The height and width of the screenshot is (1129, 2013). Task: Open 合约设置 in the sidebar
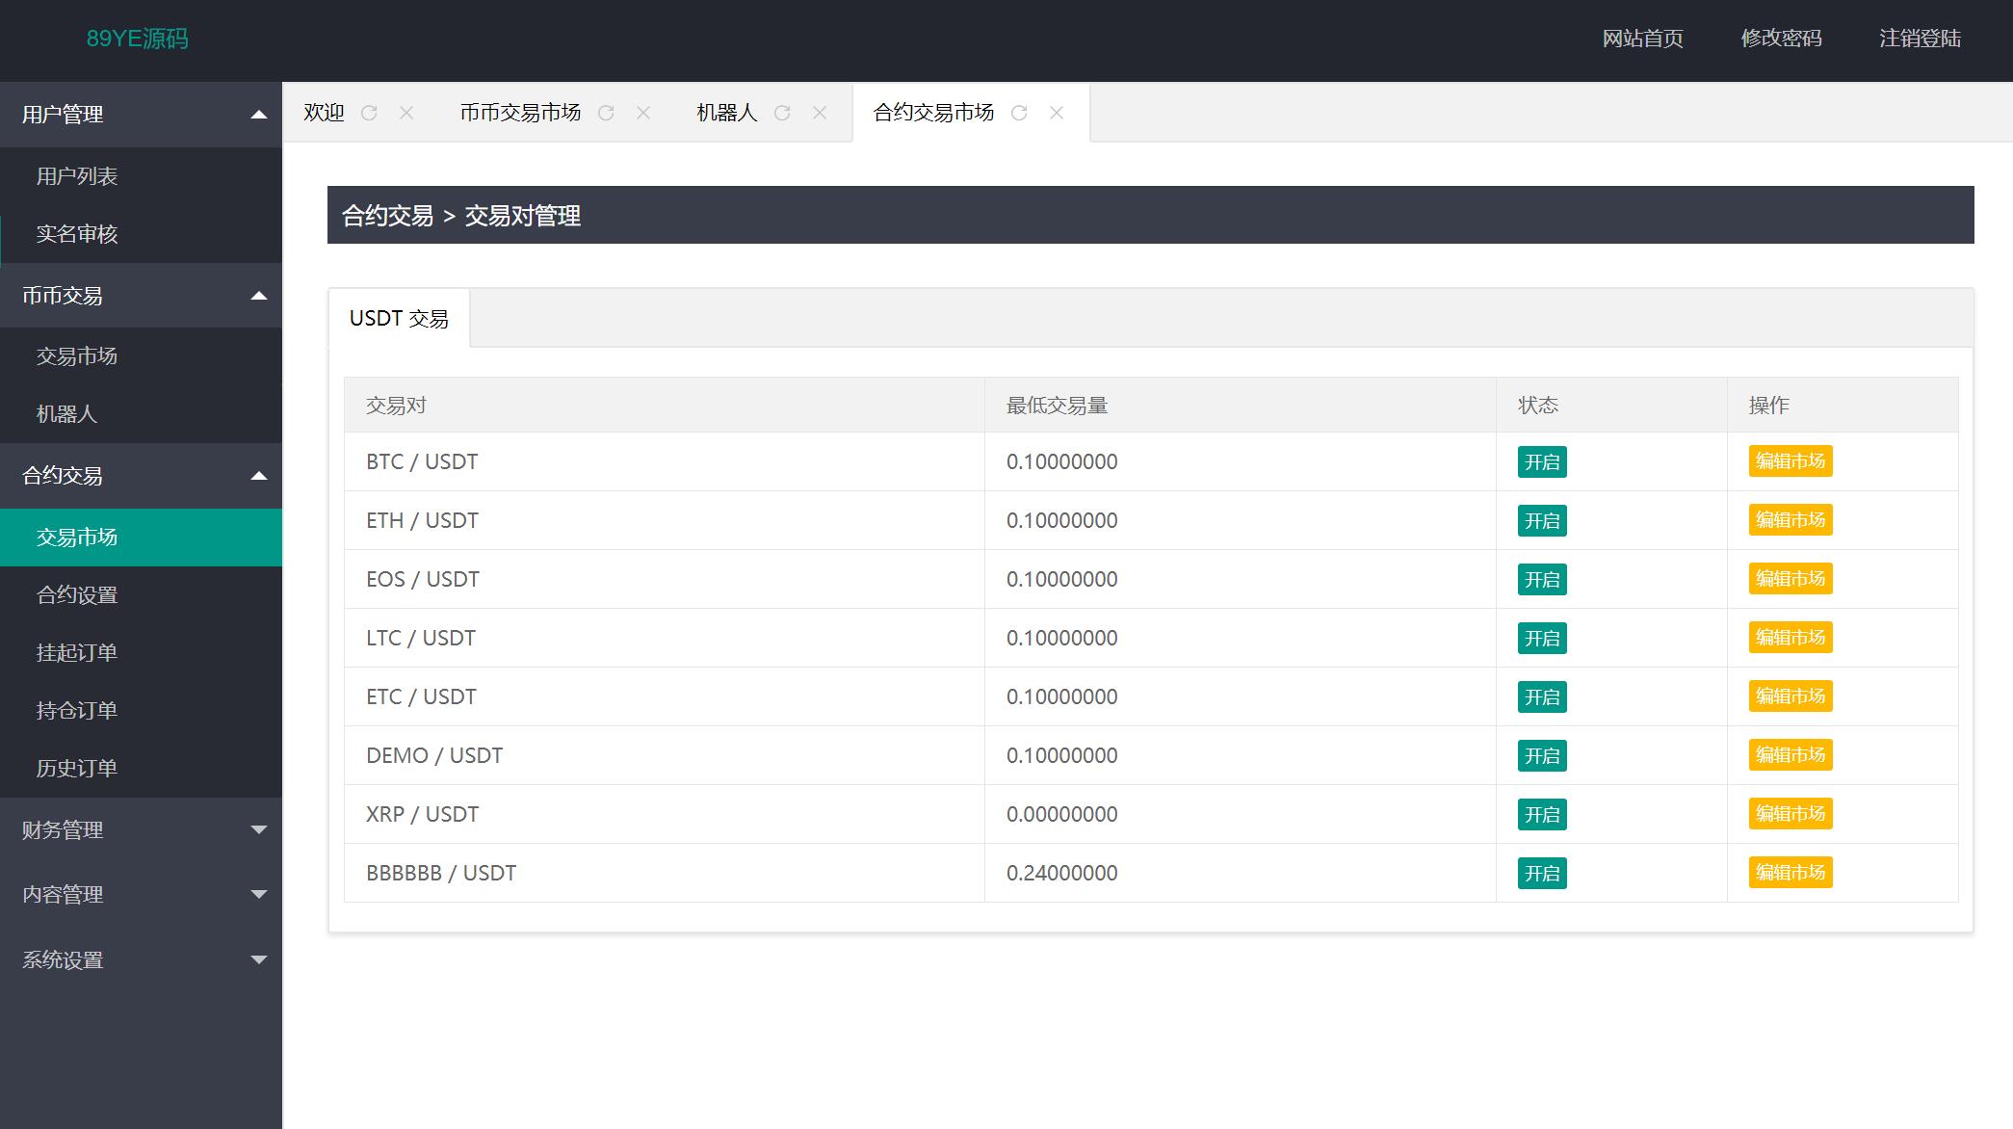point(141,595)
